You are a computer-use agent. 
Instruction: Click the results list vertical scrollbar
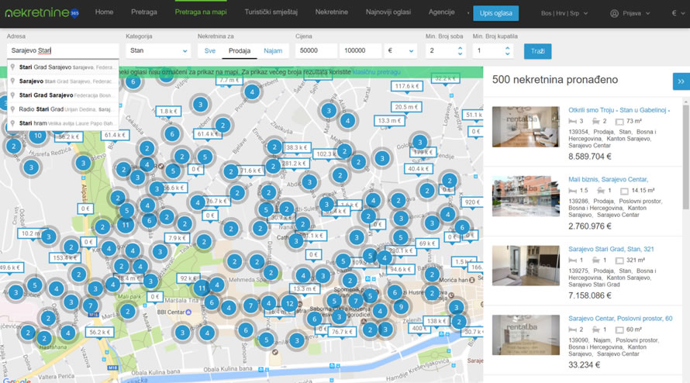pos(685,155)
